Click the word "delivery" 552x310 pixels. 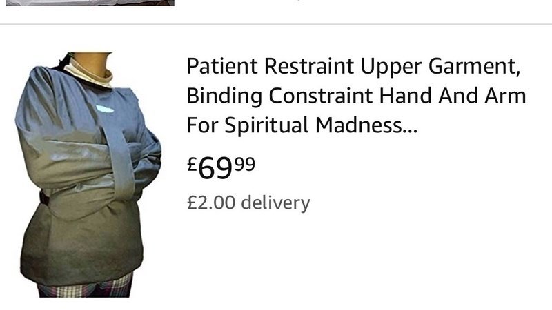(x=275, y=203)
